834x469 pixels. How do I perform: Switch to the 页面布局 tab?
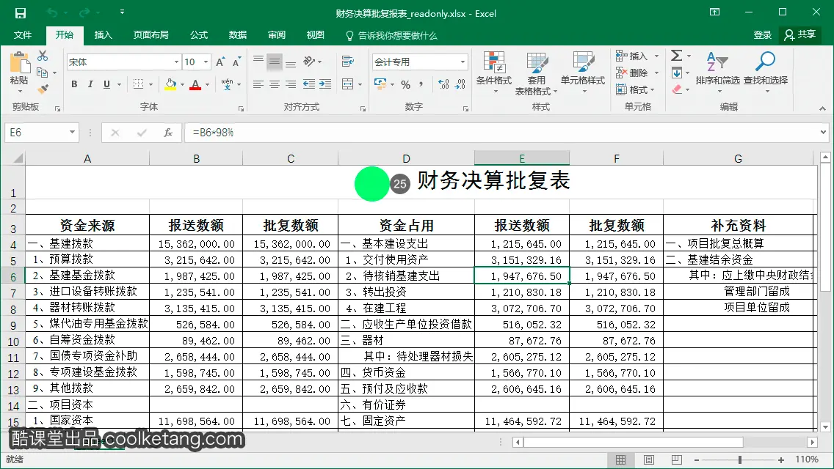click(151, 35)
